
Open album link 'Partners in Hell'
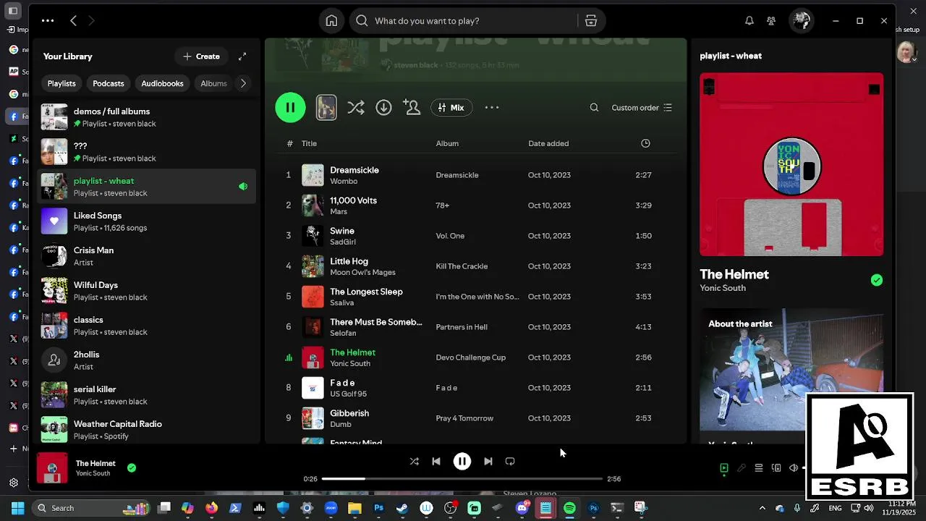[x=462, y=327]
